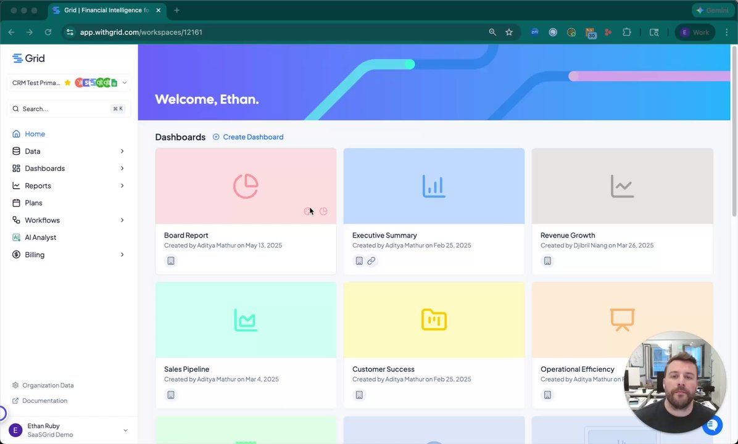Click the Board Report title text
The image size is (738, 444).
pyautogui.click(x=186, y=235)
